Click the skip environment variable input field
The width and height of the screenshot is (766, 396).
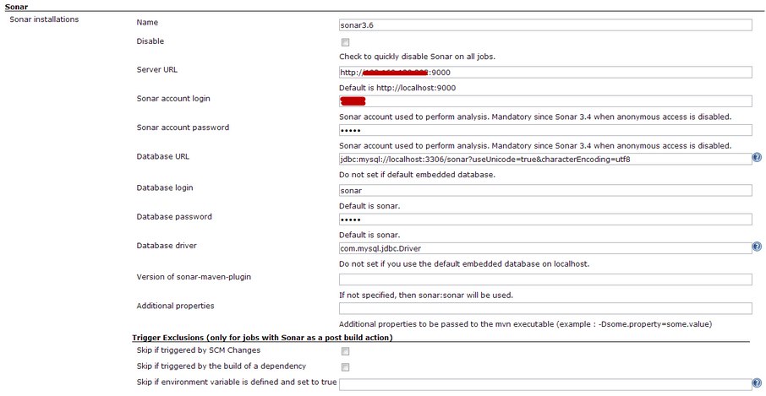[x=545, y=384]
